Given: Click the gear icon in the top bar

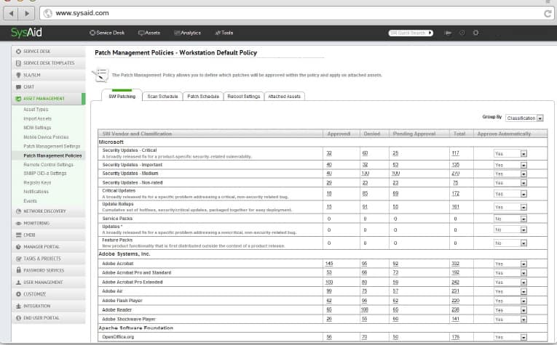Looking at the screenshot, I should pos(475,33).
